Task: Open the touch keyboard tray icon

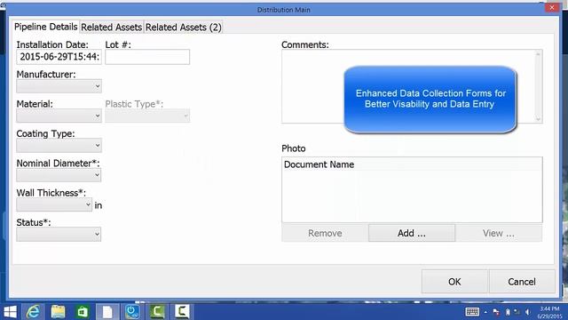Action: (x=472, y=312)
